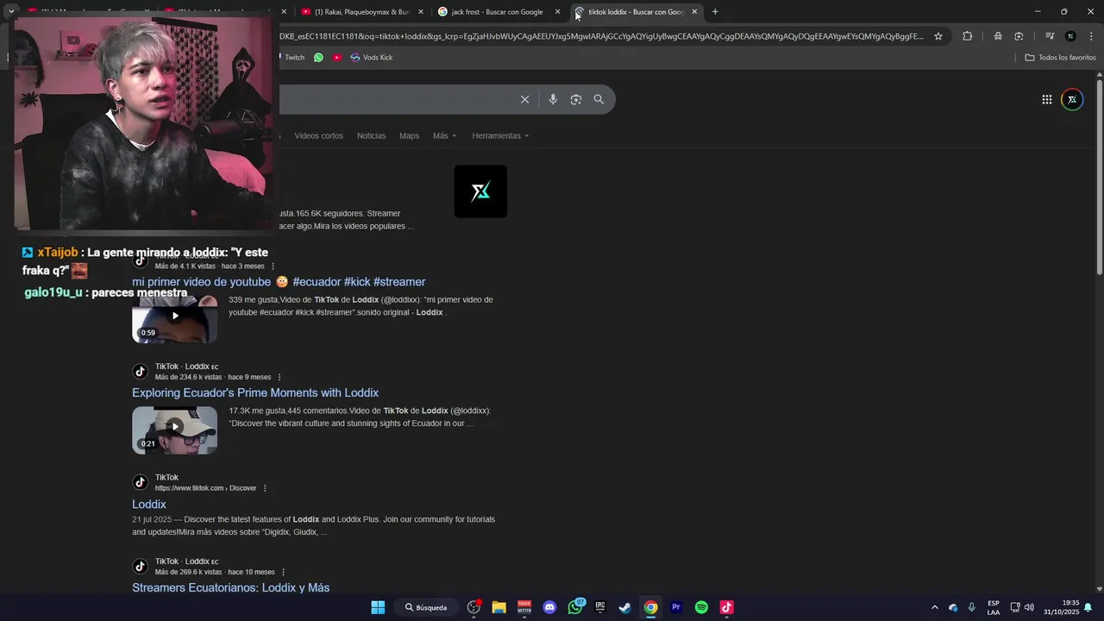
Task: Switch the ESP LAA input language
Action: (x=994, y=607)
